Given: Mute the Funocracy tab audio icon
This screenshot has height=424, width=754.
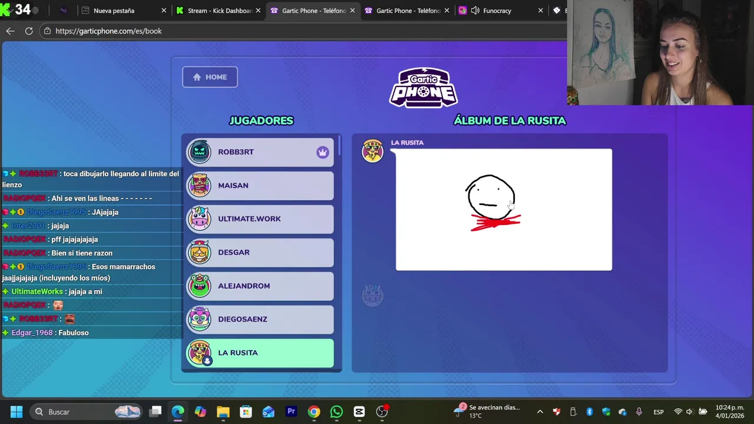Looking at the screenshot, I should 475,11.
